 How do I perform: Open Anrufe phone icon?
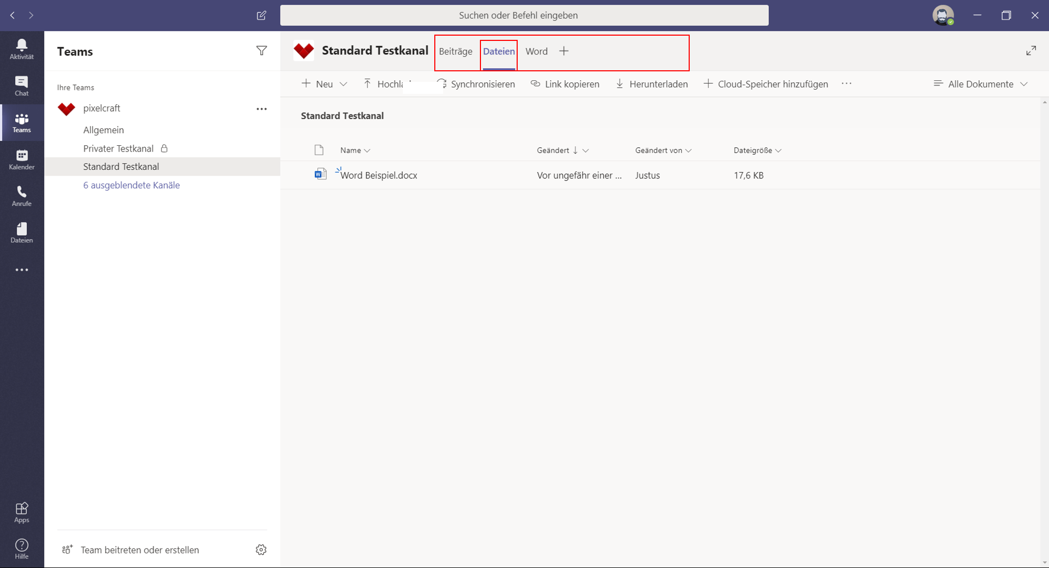(x=22, y=196)
